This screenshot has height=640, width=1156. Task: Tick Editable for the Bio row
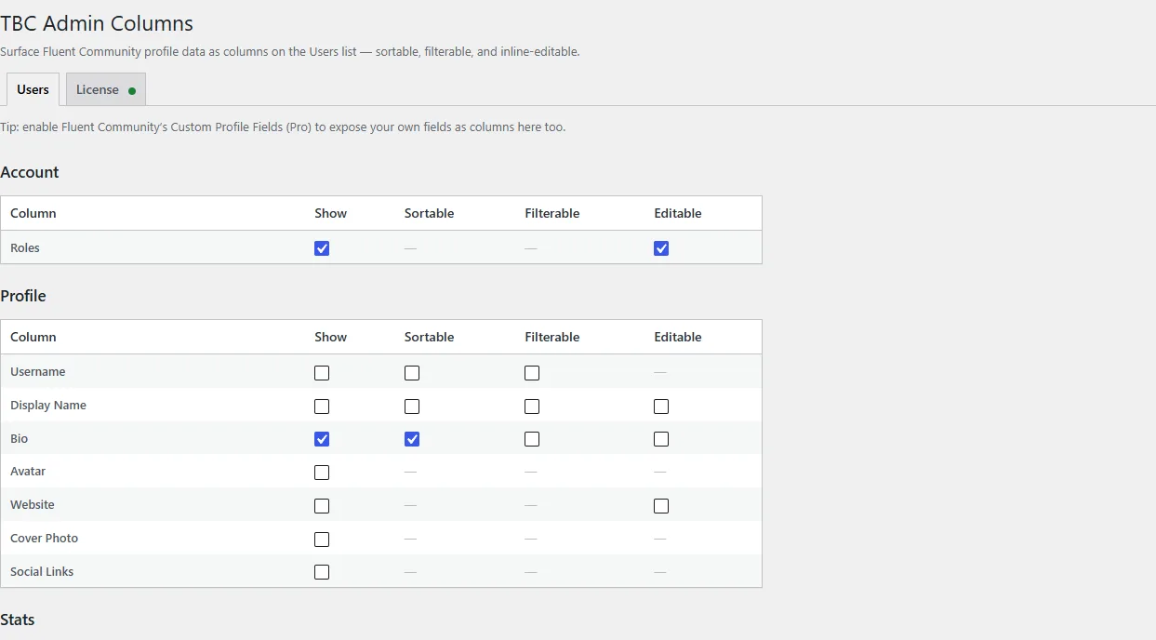tap(661, 439)
